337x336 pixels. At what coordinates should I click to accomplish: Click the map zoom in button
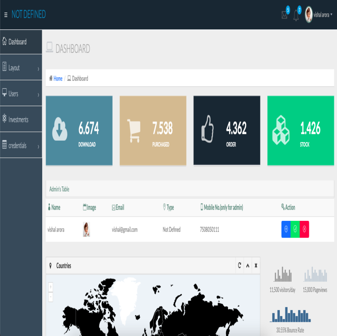(51, 287)
